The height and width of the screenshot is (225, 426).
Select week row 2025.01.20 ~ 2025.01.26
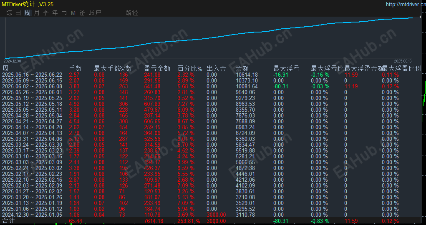point(32,197)
